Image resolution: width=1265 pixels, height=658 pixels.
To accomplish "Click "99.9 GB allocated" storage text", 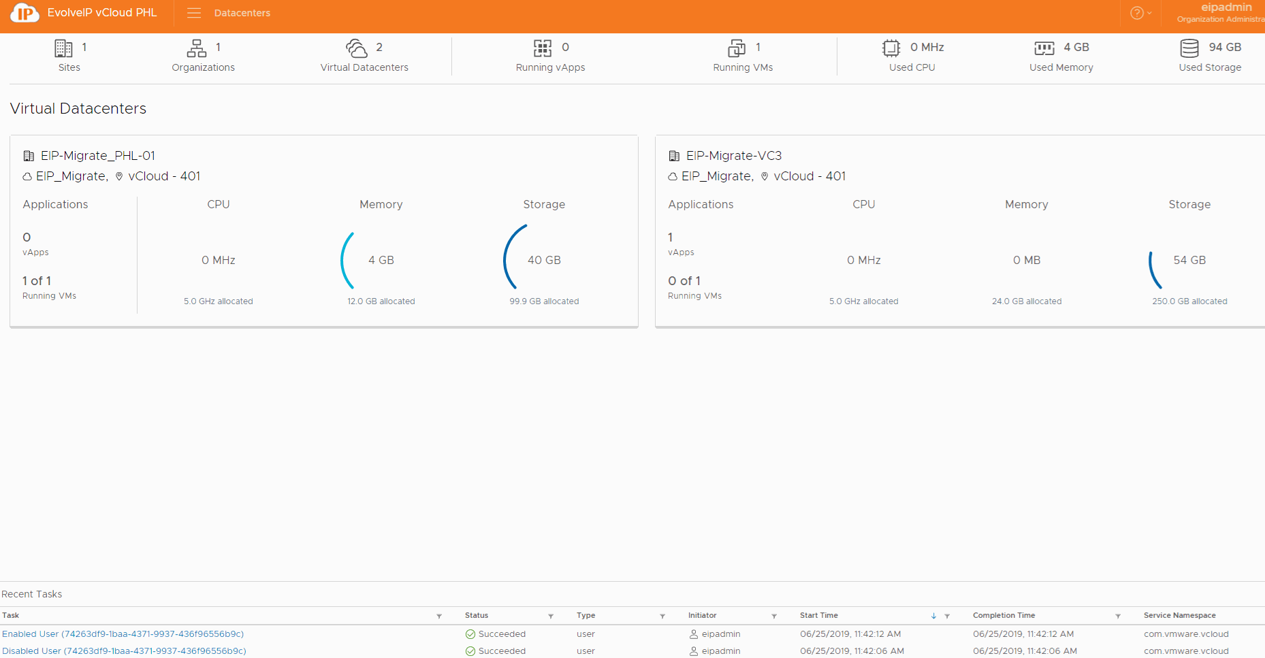I will tap(544, 301).
